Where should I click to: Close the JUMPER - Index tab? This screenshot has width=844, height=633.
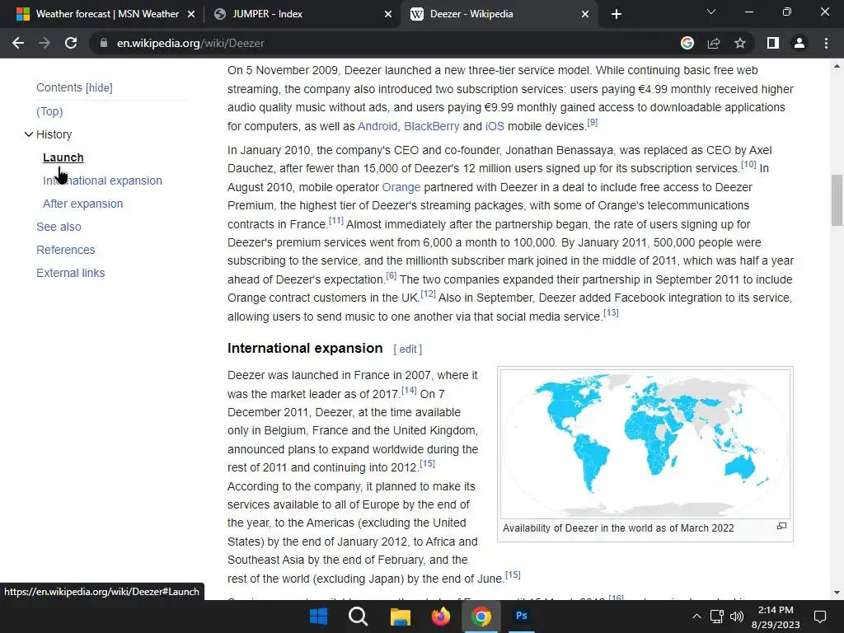(x=387, y=14)
